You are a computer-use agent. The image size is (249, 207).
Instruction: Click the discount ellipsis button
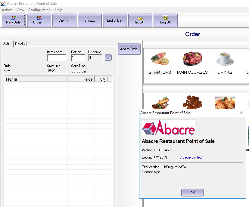click(108, 57)
